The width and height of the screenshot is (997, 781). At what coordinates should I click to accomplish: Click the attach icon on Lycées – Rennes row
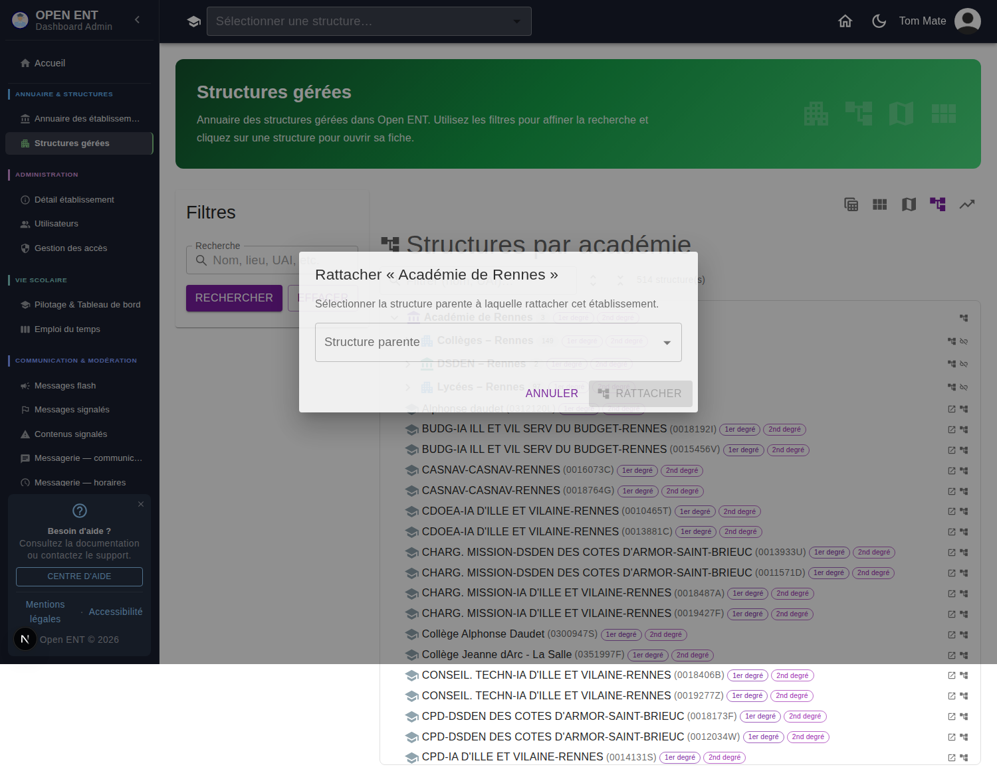952,387
